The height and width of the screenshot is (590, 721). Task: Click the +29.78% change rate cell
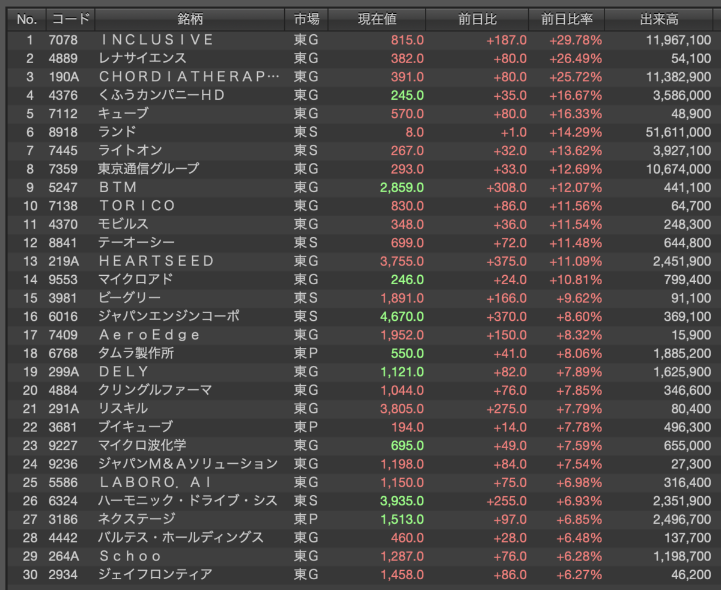point(576,40)
